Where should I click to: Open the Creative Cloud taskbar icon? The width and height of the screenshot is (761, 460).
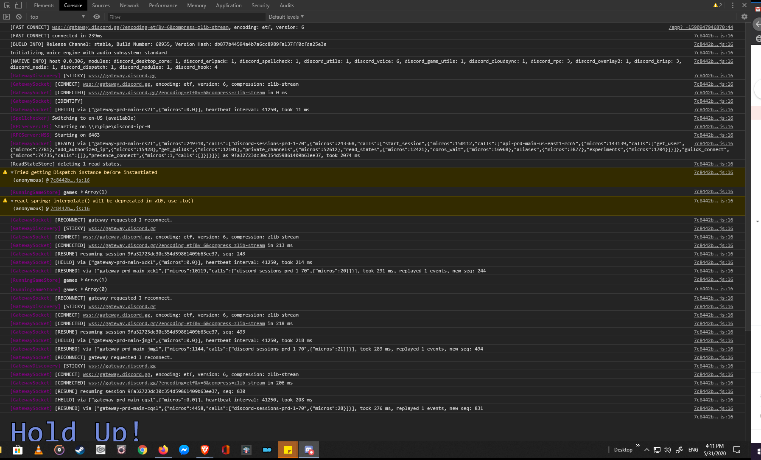(x=101, y=450)
